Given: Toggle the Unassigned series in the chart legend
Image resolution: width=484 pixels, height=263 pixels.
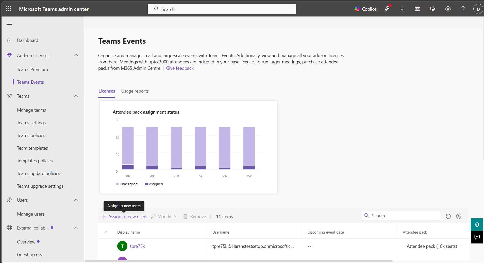Looking at the screenshot, I should click(x=127, y=184).
